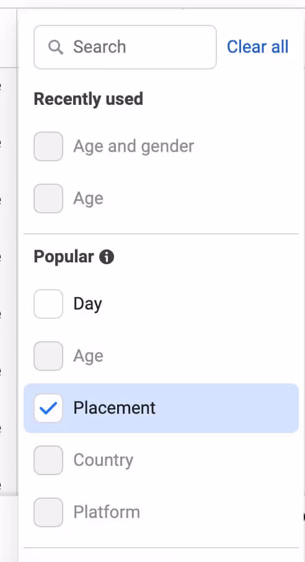Tick the Age checkbox under Recently used
The height and width of the screenshot is (562, 305).
[48, 198]
